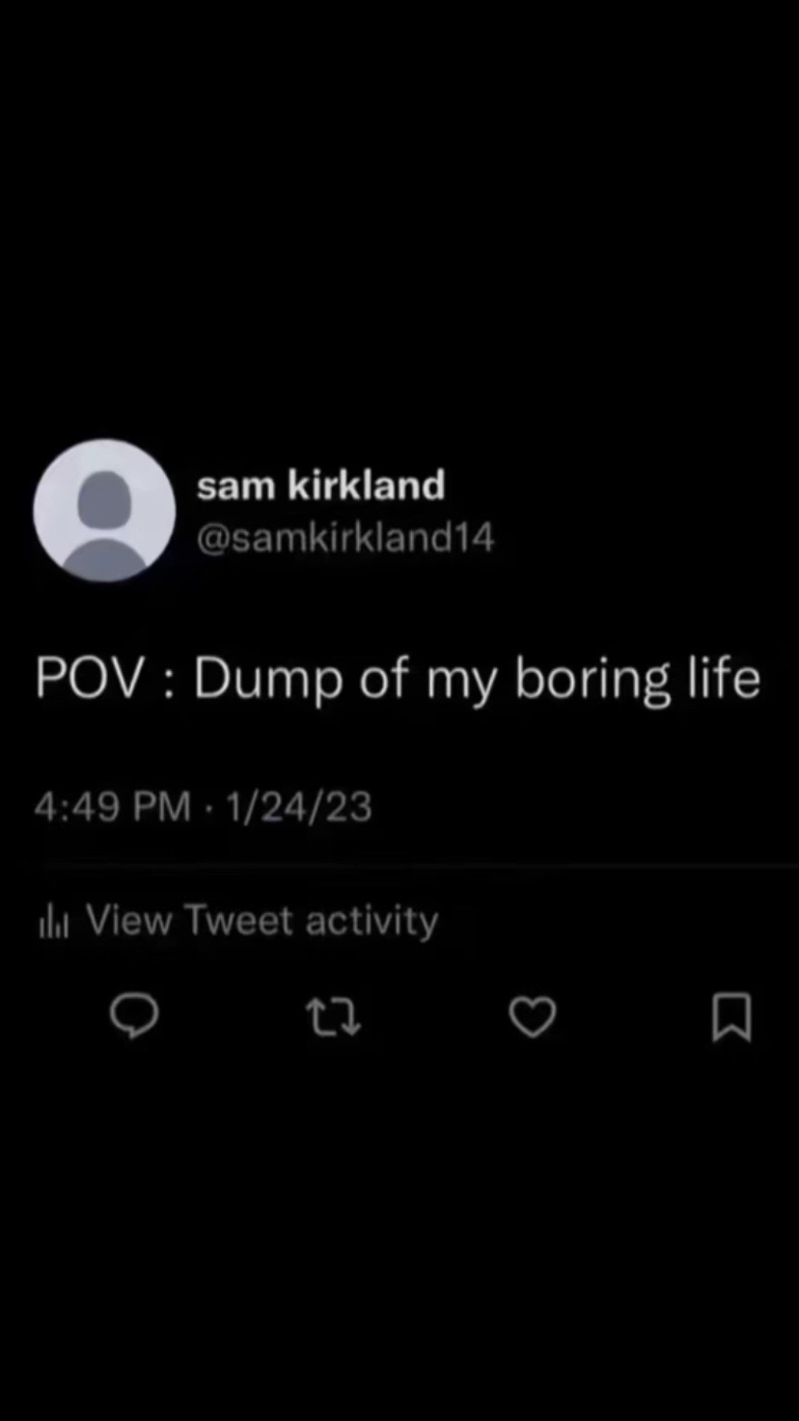Click the word View beside chart icon
Viewport: 799px width, 1421px height.
coord(128,921)
